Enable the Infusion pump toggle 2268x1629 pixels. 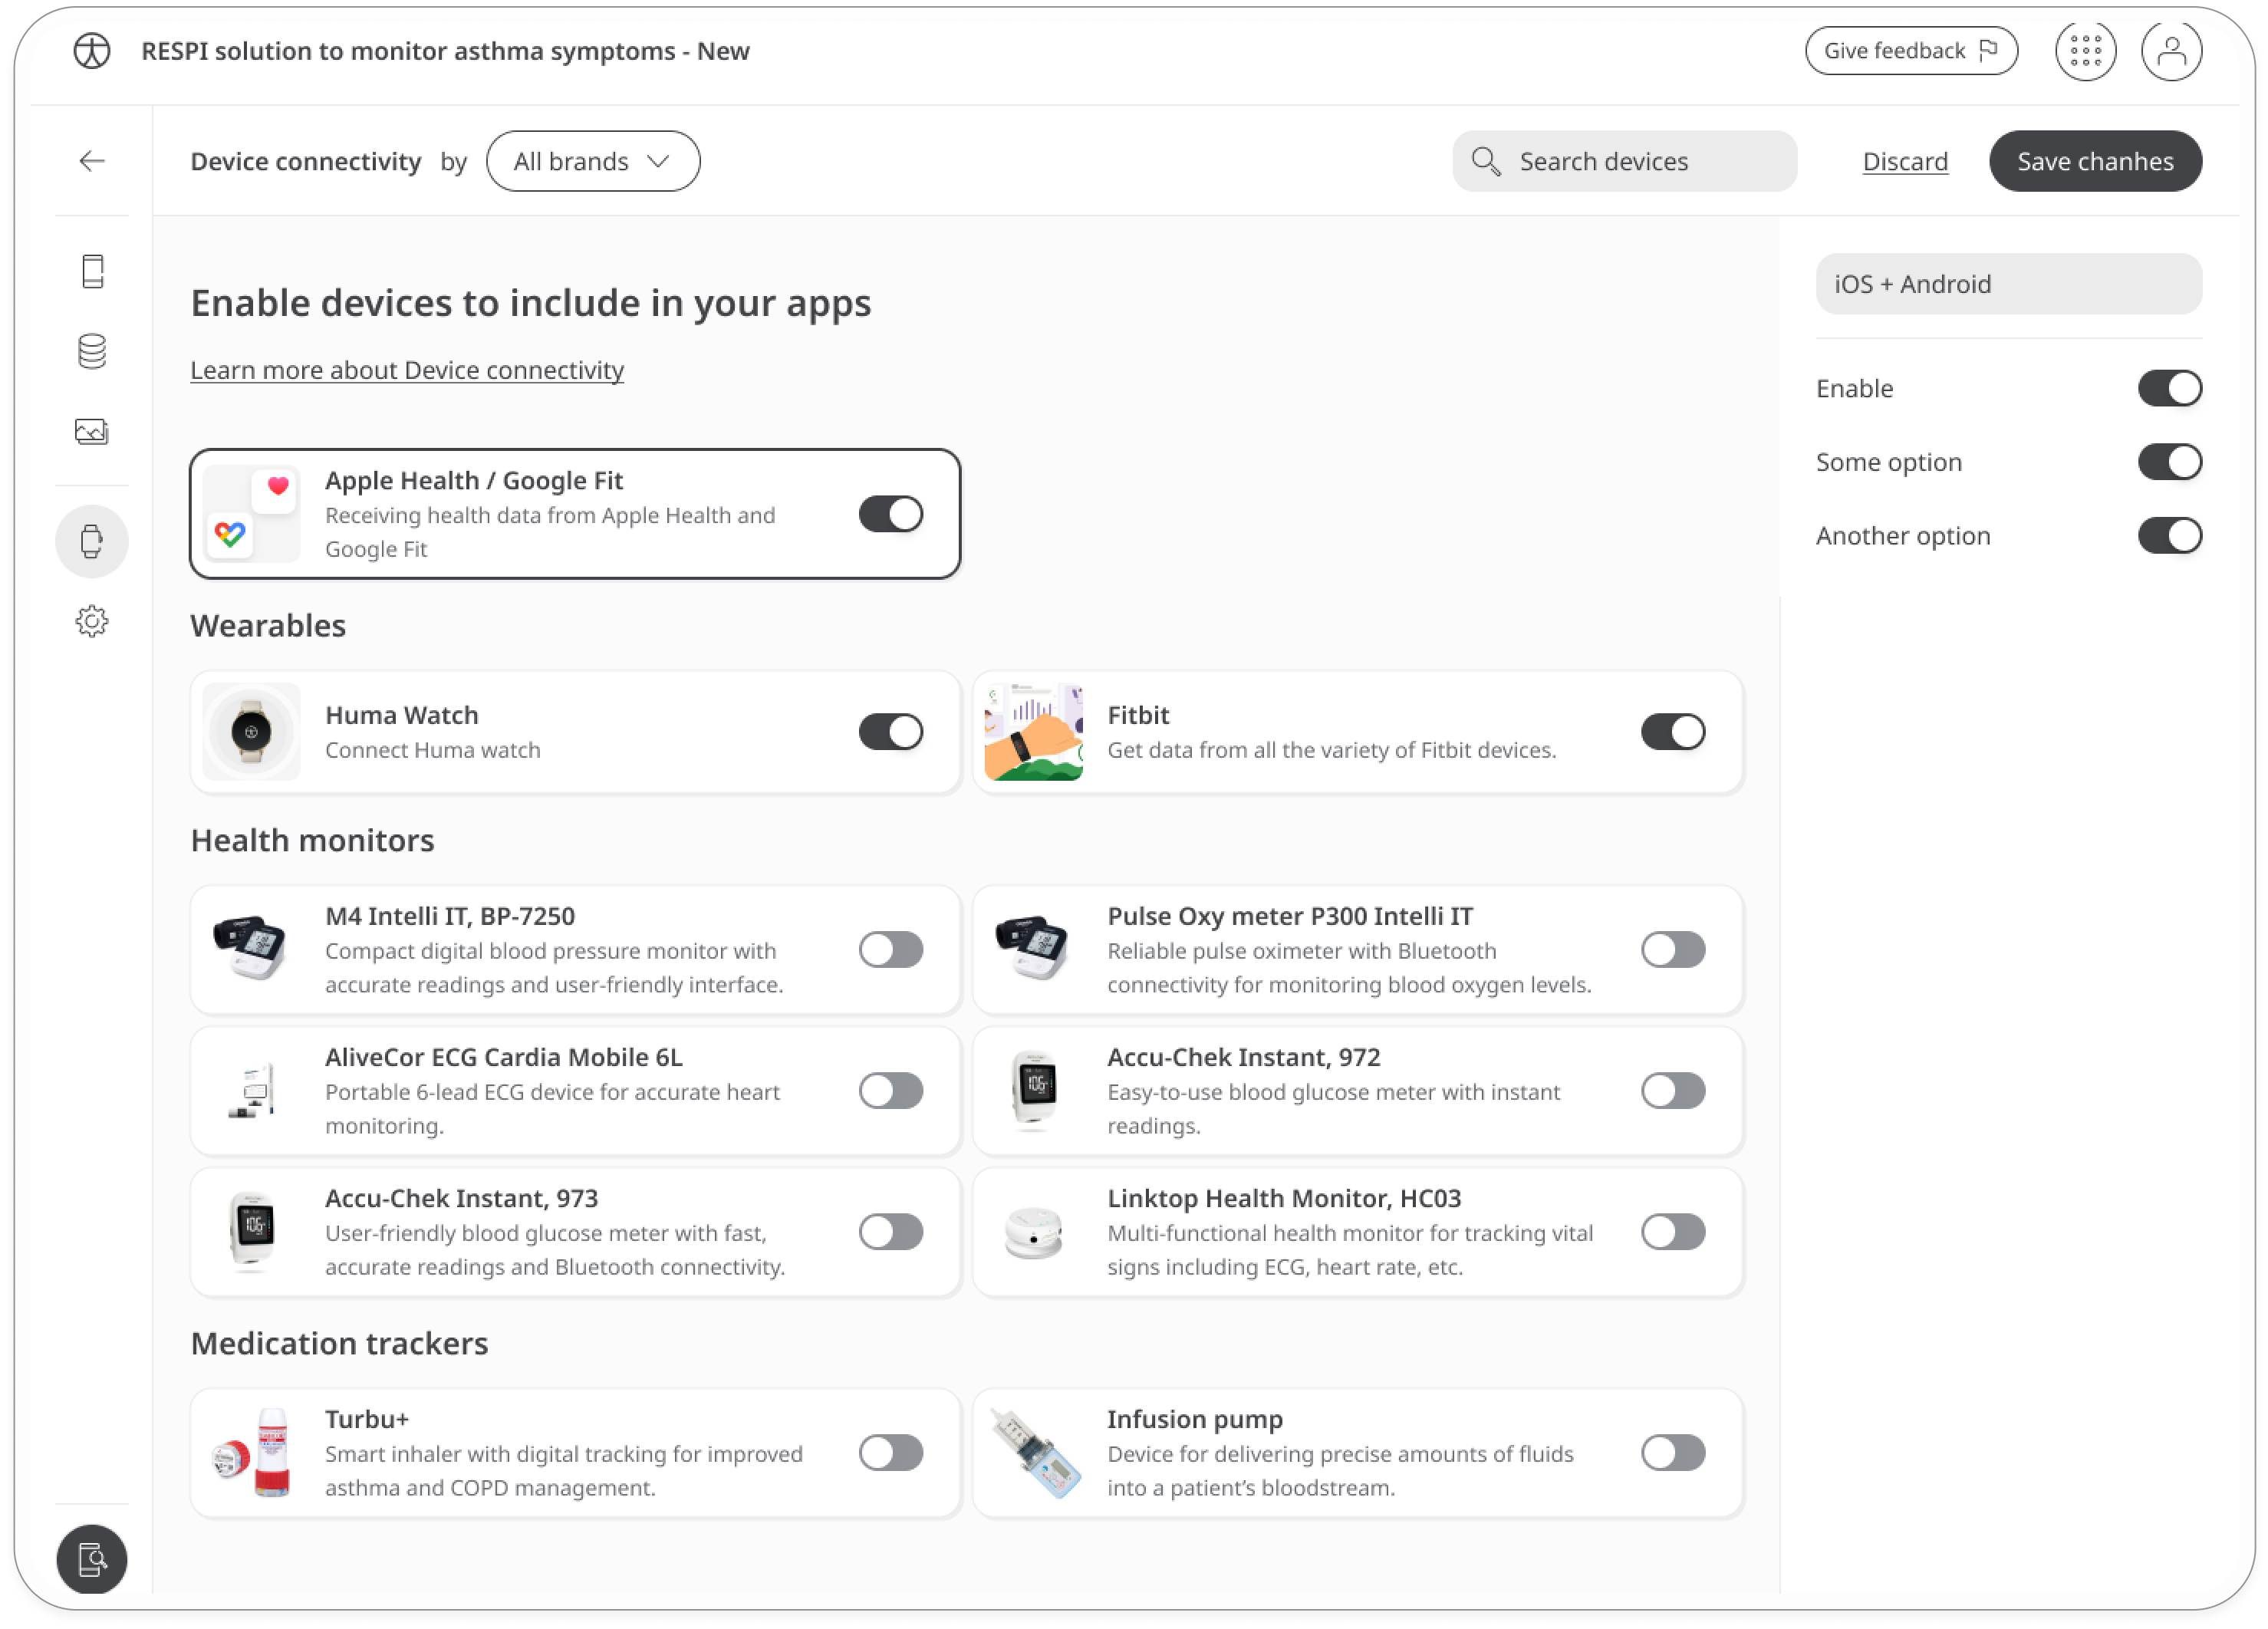(x=1672, y=1452)
